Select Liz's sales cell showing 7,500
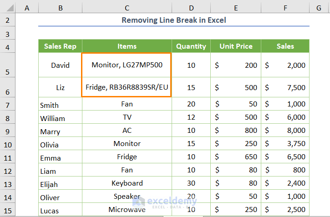330x217 pixels. coord(285,88)
